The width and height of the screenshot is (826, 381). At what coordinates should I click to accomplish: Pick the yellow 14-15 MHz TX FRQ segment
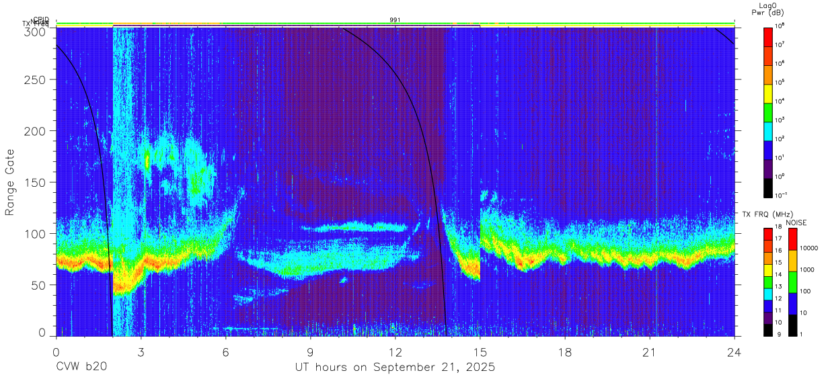[769, 270]
